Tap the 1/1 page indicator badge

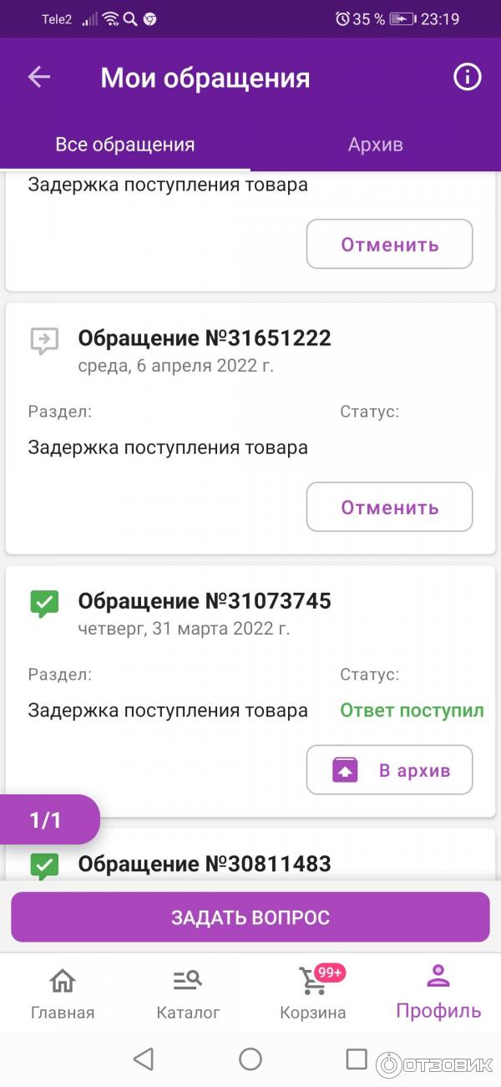click(47, 820)
